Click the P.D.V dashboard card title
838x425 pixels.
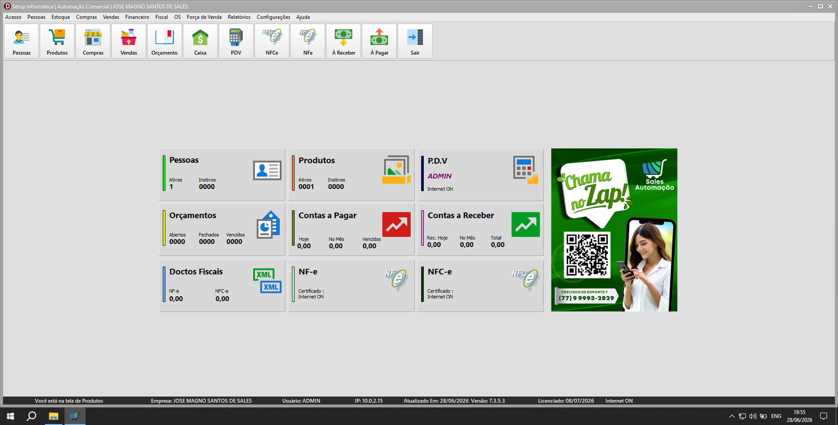point(437,161)
